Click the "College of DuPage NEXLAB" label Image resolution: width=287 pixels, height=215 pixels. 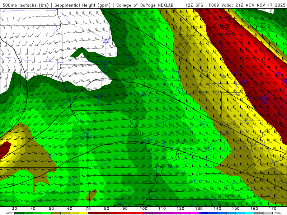point(145,5)
